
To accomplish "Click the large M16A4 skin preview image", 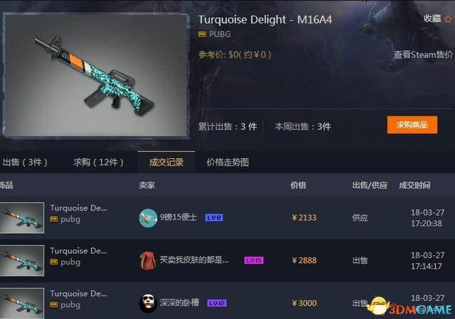I will (x=96, y=76).
